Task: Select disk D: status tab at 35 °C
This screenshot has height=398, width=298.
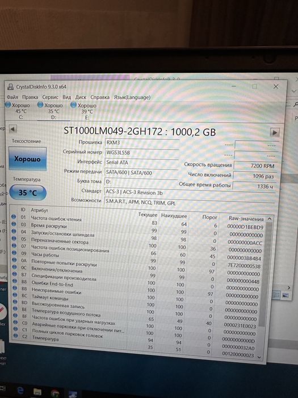Action: [x=52, y=111]
